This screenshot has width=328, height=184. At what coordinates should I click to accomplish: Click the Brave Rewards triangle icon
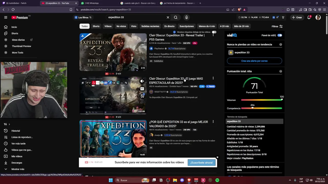244,10
